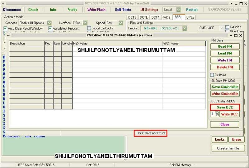Close the PM Editor with Close button

225,124
